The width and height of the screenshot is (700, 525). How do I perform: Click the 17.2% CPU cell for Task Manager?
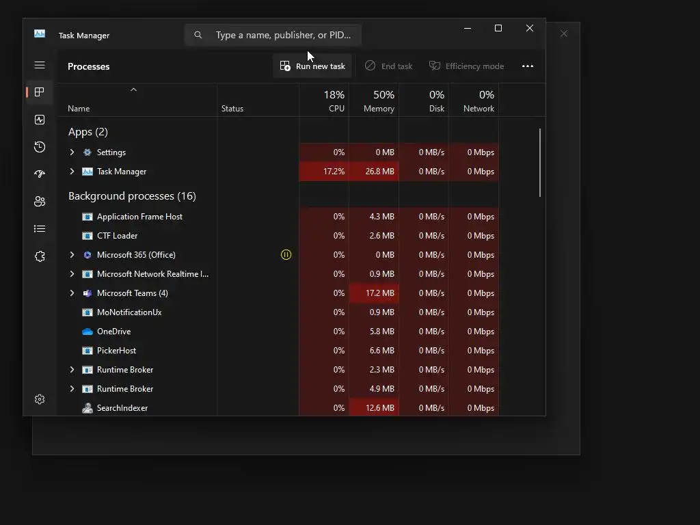[324, 172]
